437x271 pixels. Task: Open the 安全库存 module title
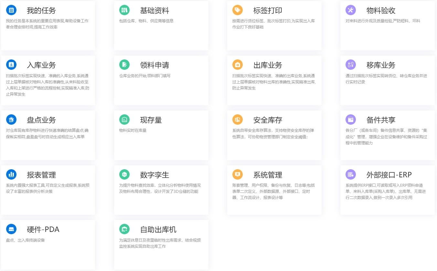click(x=268, y=120)
